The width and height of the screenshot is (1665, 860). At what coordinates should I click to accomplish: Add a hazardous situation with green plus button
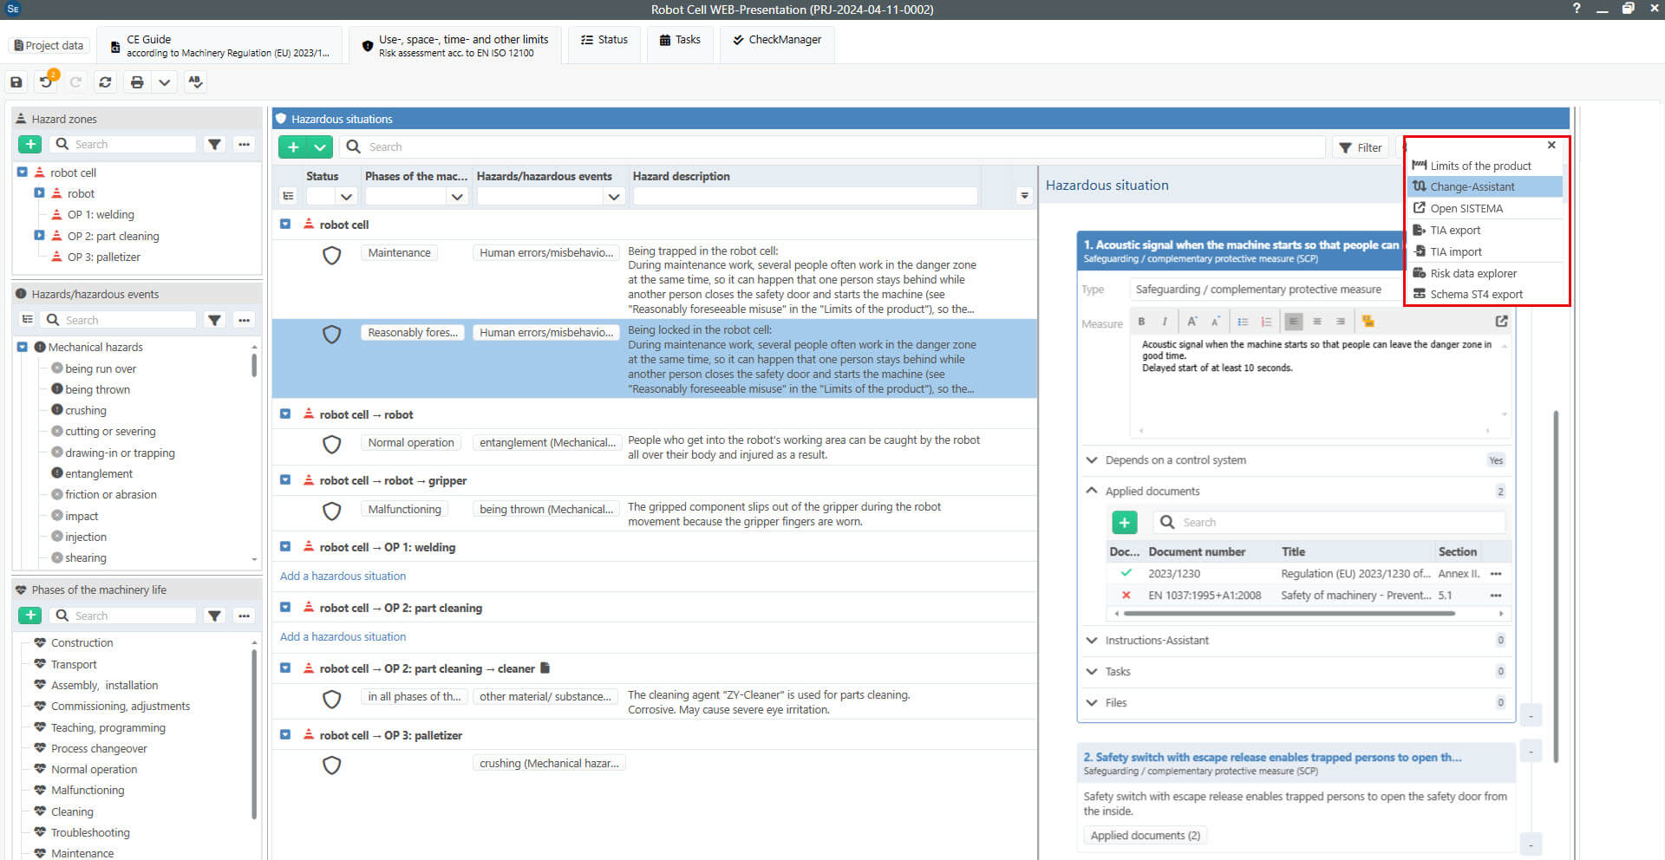(x=293, y=147)
